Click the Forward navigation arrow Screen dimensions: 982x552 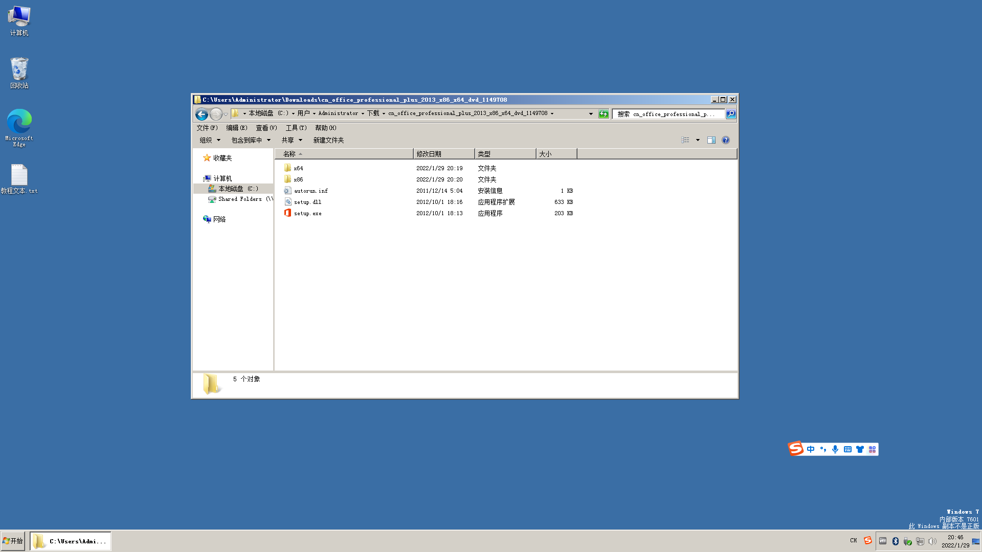[x=216, y=114]
